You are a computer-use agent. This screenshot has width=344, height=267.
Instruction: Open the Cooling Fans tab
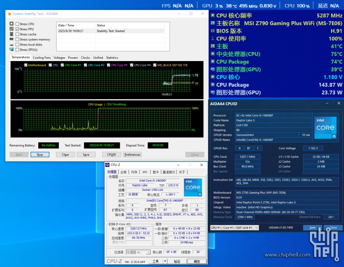(42, 58)
